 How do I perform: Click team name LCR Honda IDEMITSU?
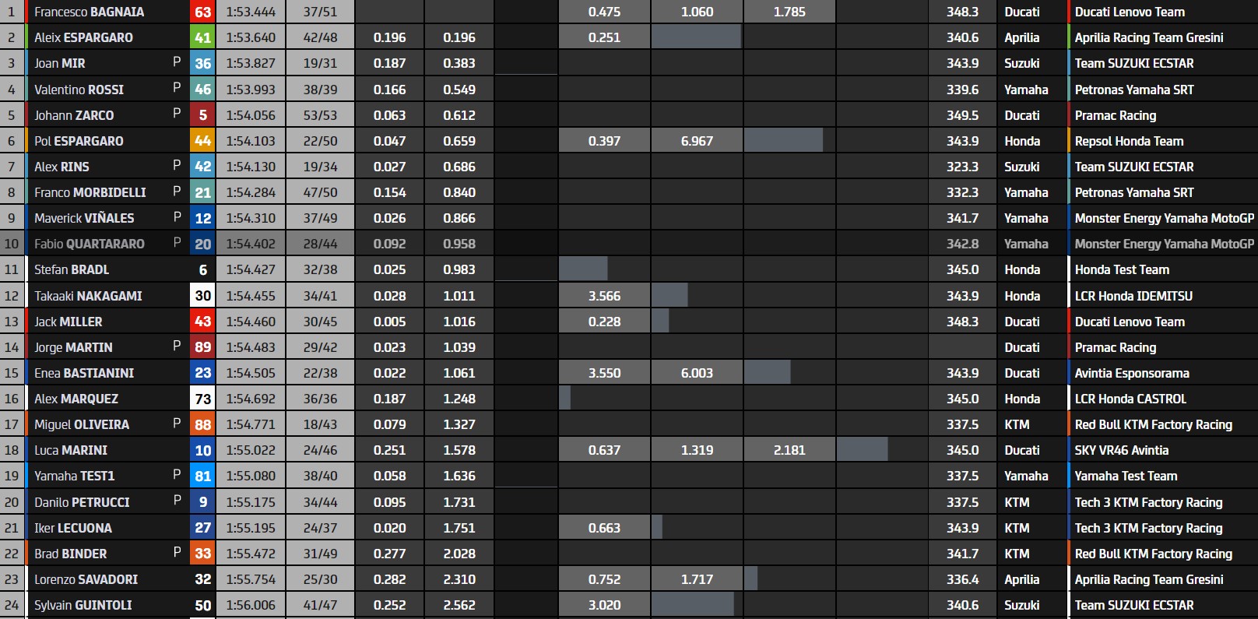pyautogui.click(x=1133, y=296)
